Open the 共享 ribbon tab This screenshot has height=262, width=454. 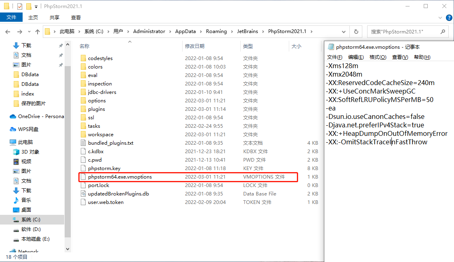pyautogui.click(x=55, y=18)
